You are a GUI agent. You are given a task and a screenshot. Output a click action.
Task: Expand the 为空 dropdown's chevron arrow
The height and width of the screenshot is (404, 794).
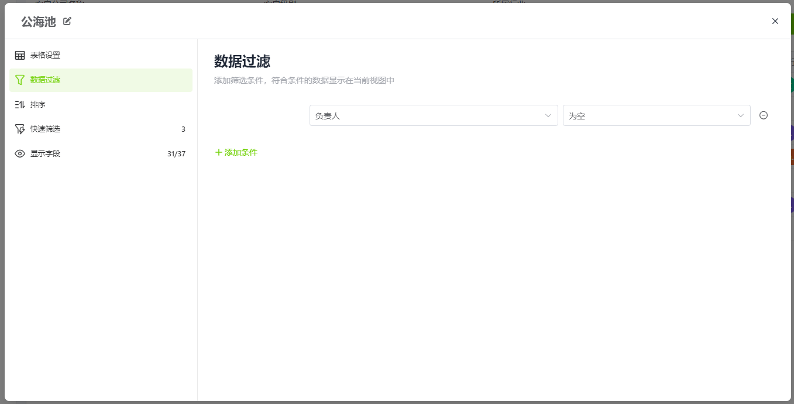pos(741,115)
